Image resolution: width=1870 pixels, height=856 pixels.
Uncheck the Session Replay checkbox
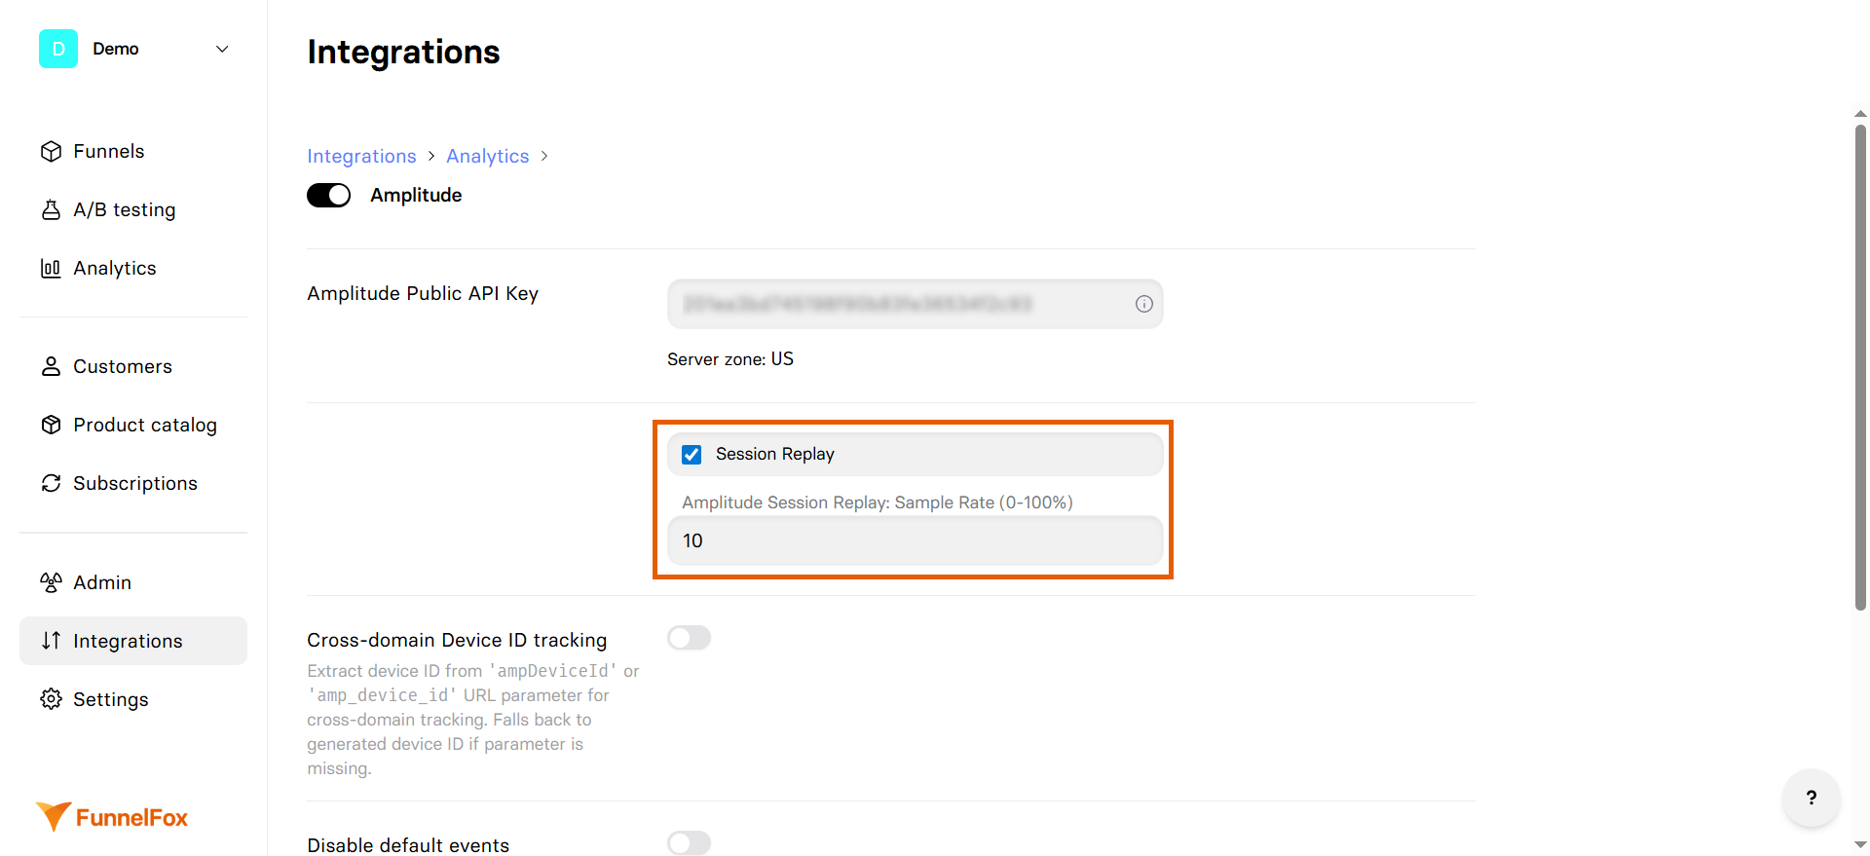pos(692,455)
